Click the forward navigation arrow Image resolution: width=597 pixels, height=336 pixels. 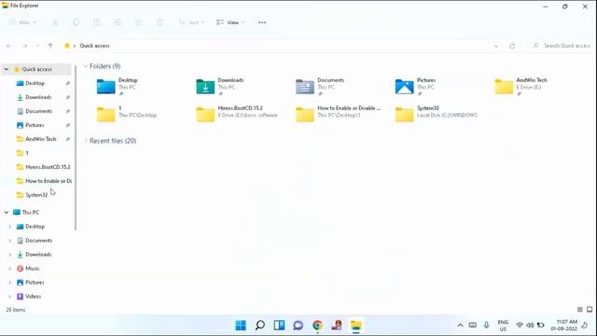tap(25, 46)
